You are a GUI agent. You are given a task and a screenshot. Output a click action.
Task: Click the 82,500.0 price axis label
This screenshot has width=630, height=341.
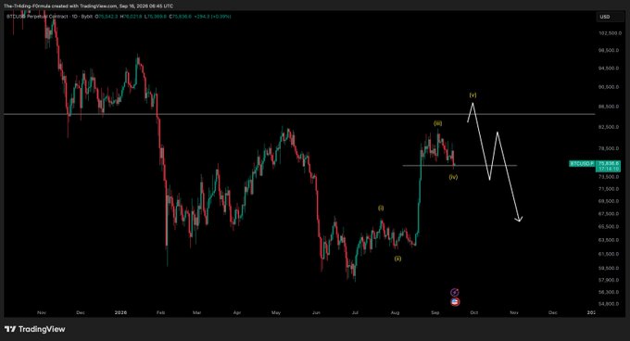(x=610, y=127)
